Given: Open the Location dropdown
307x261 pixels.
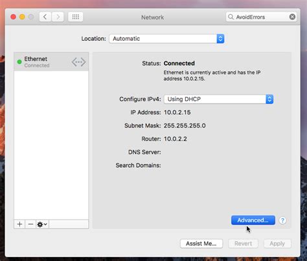Looking at the screenshot, I should (x=166, y=39).
